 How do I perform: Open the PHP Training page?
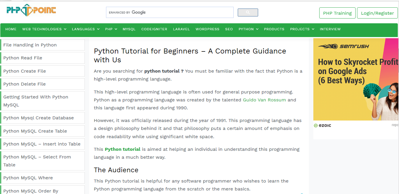337,13
